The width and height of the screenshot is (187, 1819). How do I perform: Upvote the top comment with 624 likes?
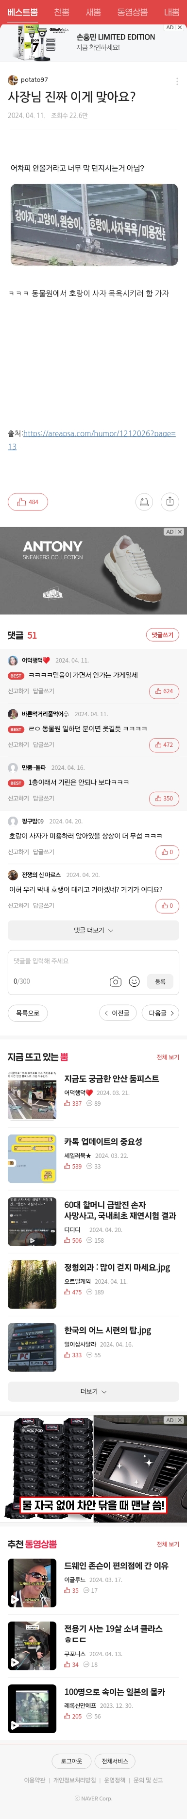point(164,691)
